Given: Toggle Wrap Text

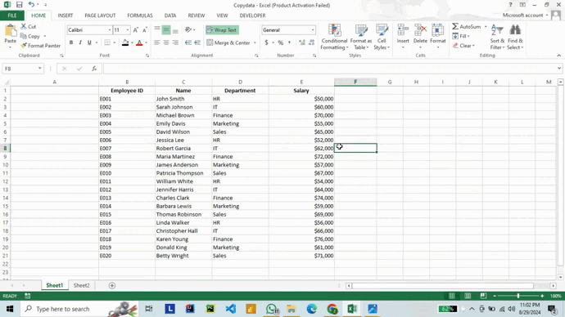Looking at the screenshot, I should pyautogui.click(x=222, y=30).
